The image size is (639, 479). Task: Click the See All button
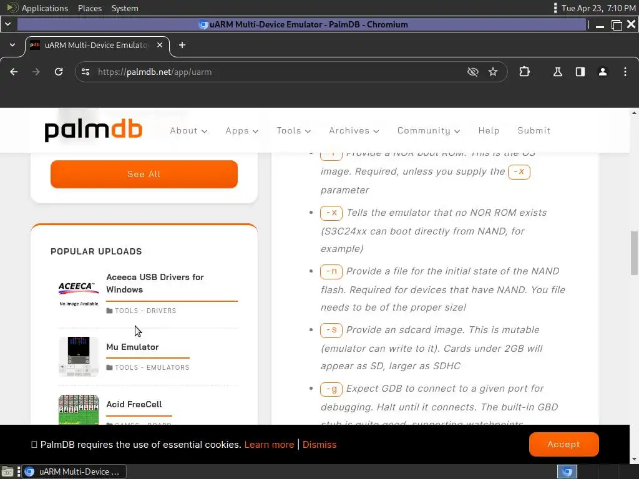144,175
